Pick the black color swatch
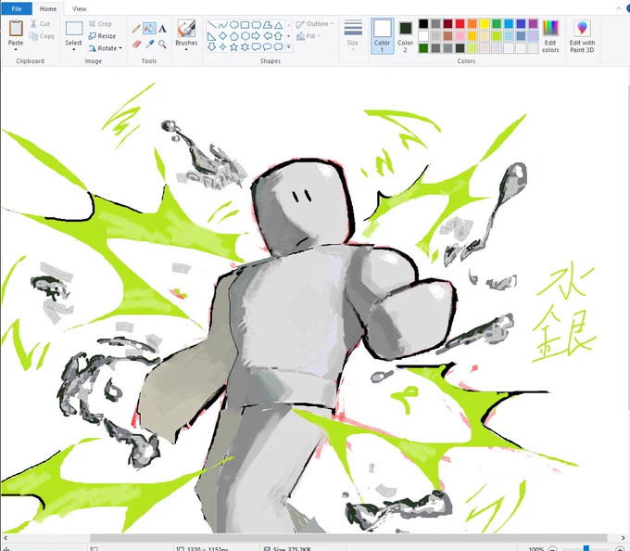 (423, 24)
